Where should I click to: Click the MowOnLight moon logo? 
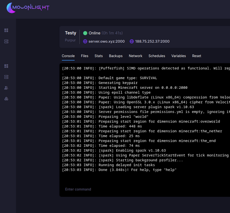click(x=11, y=8)
